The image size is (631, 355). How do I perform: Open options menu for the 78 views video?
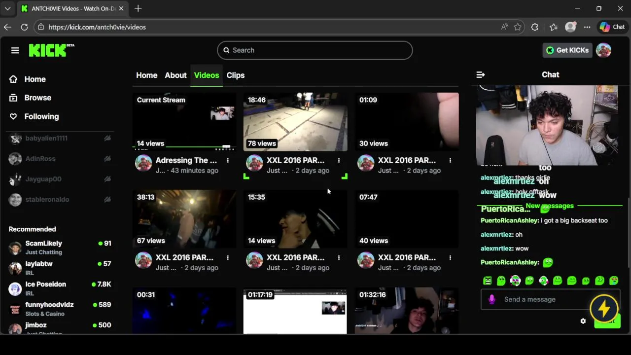point(339,160)
